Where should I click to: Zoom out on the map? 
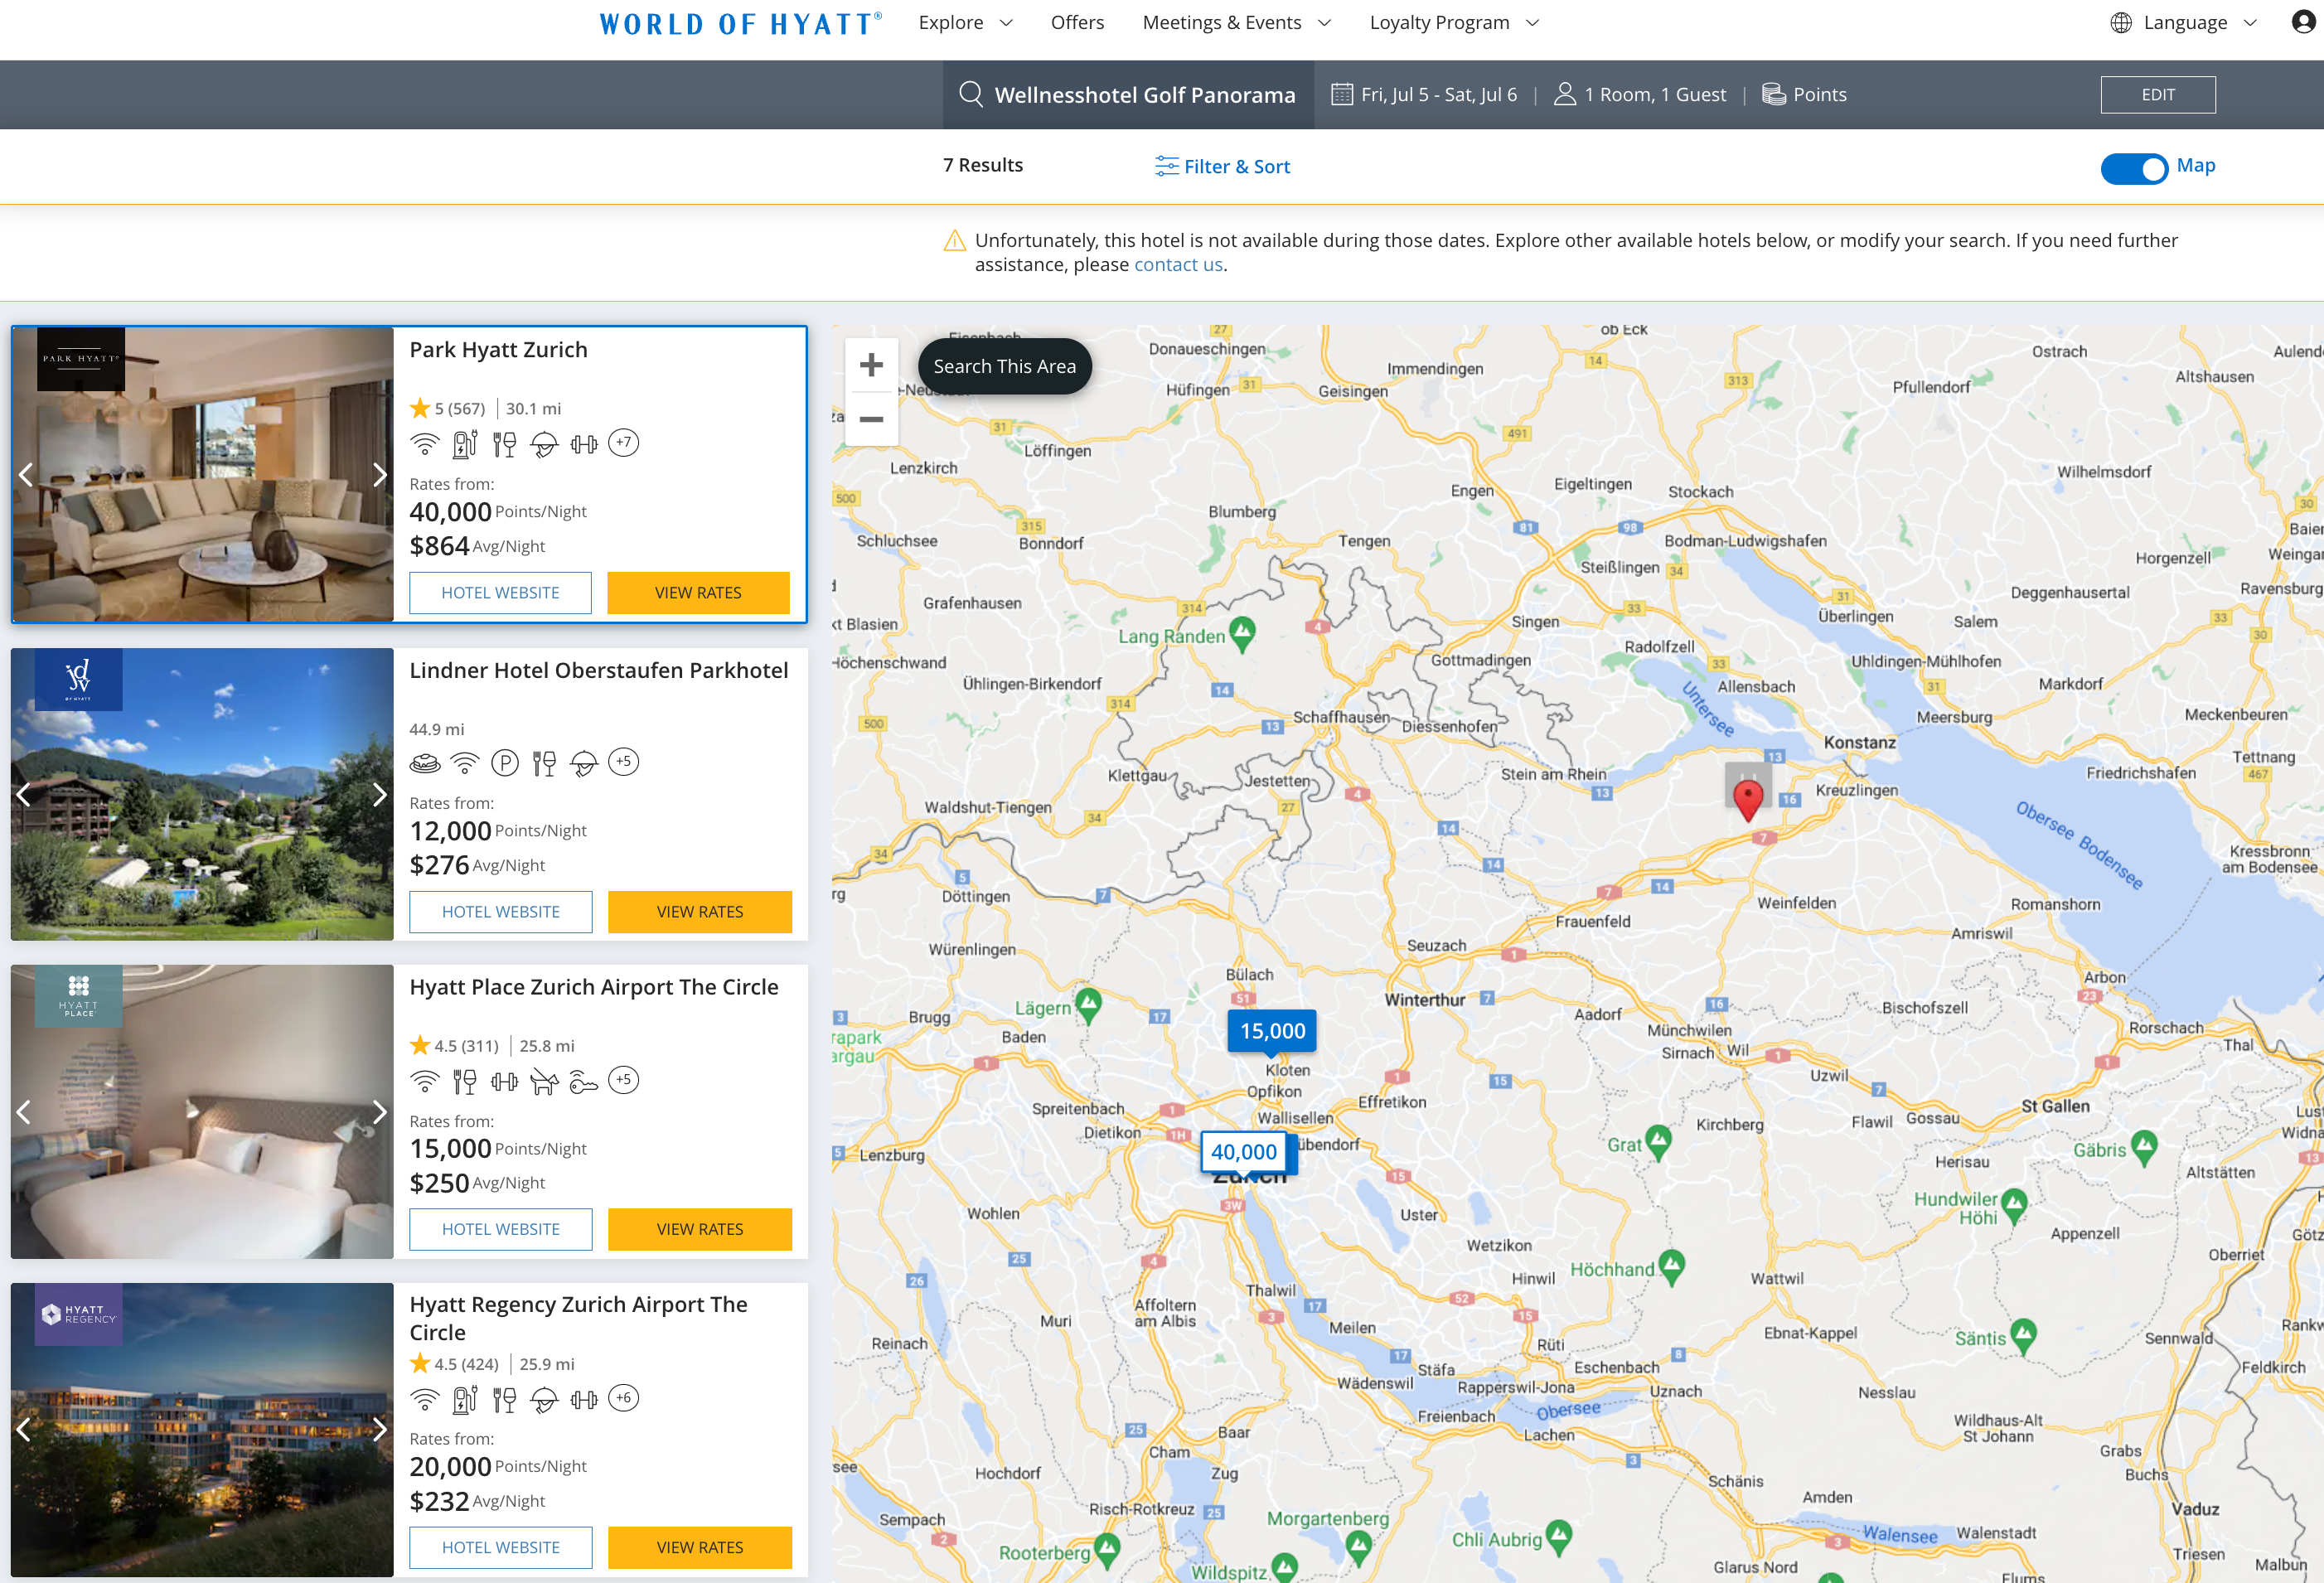[x=870, y=419]
